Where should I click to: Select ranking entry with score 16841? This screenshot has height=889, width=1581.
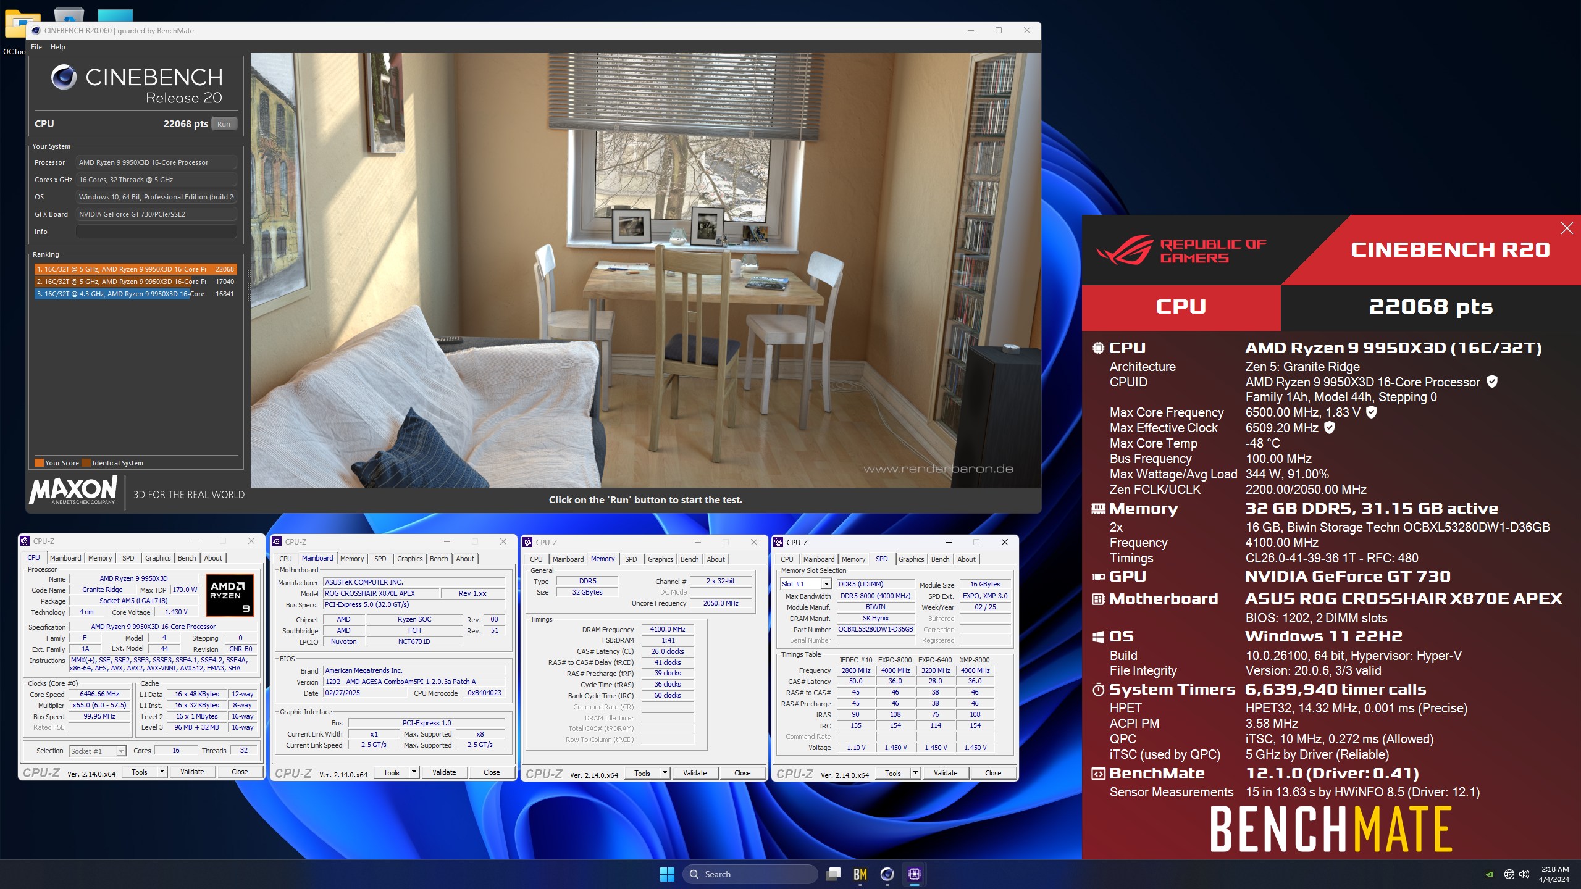[x=135, y=294]
